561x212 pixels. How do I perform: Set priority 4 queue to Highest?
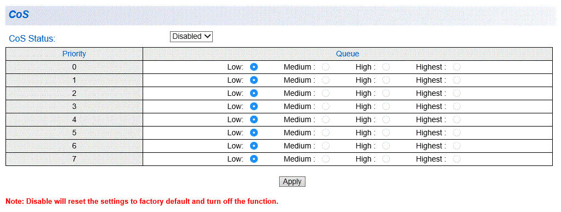[x=456, y=119]
